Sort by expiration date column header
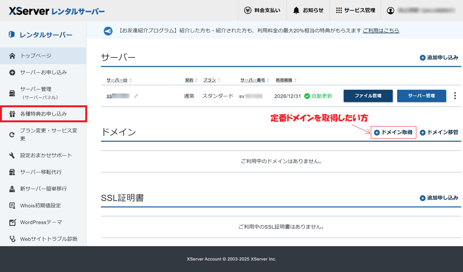463x272 pixels. pyautogui.click(x=286, y=80)
